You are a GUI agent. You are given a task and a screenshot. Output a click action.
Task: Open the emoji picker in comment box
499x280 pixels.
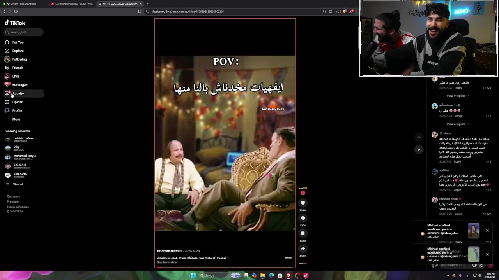click(481, 265)
